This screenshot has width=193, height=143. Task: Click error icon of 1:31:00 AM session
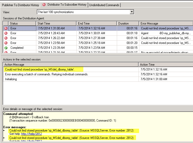coord(6,28)
